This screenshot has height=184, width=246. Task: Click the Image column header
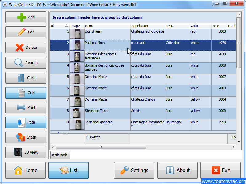pos(77,26)
